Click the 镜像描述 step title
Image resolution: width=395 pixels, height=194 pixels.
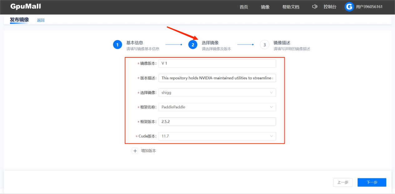point(282,43)
